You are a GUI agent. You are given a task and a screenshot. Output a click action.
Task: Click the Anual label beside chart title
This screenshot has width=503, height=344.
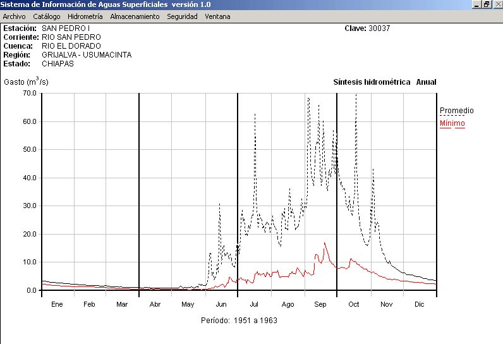tap(426, 82)
